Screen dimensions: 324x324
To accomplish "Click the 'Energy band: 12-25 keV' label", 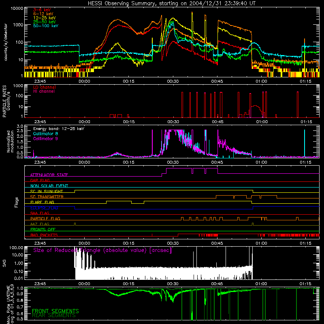I will 59,129.
